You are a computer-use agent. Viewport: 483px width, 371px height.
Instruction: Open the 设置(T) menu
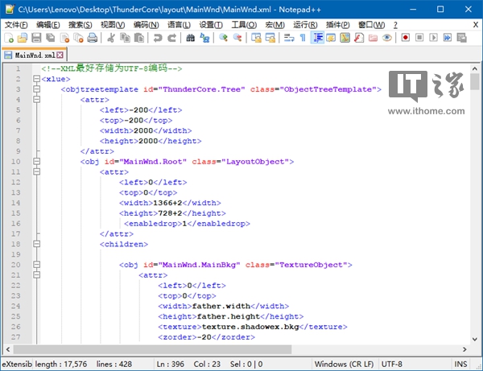pyautogui.click(x=211, y=25)
